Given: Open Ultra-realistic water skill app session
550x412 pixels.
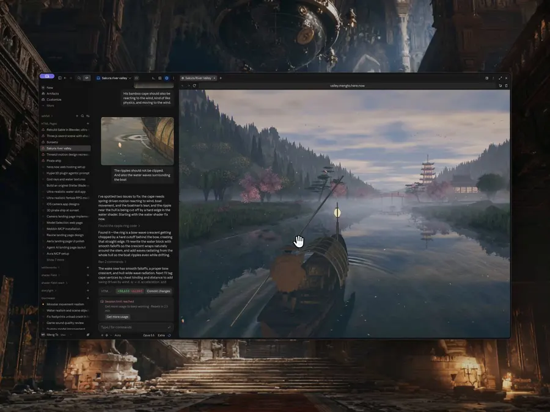Looking at the screenshot, I should pos(66,192).
